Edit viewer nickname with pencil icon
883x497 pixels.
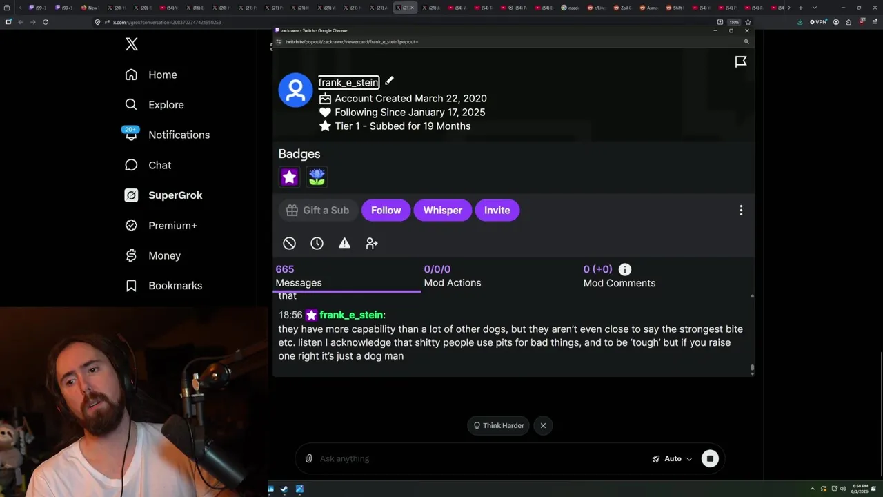coord(389,81)
